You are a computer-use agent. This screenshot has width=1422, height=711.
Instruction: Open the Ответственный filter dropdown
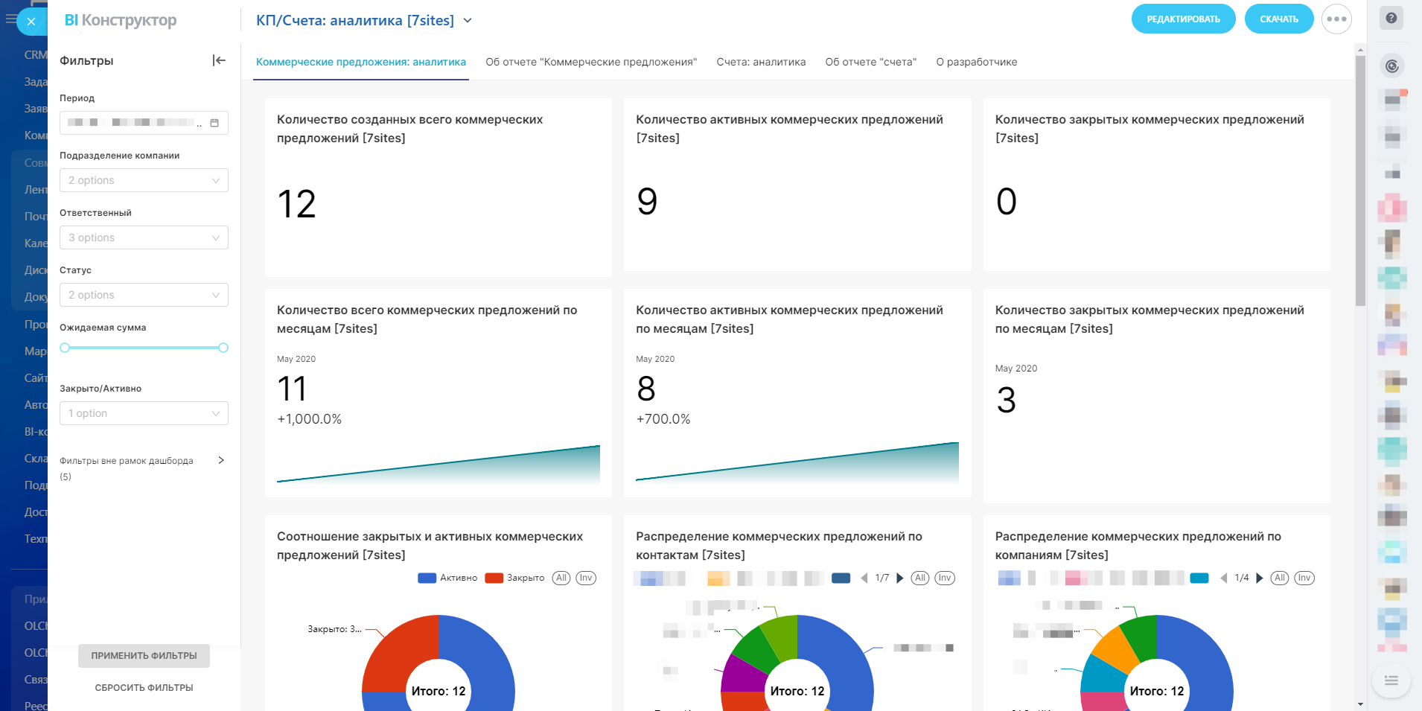click(144, 237)
